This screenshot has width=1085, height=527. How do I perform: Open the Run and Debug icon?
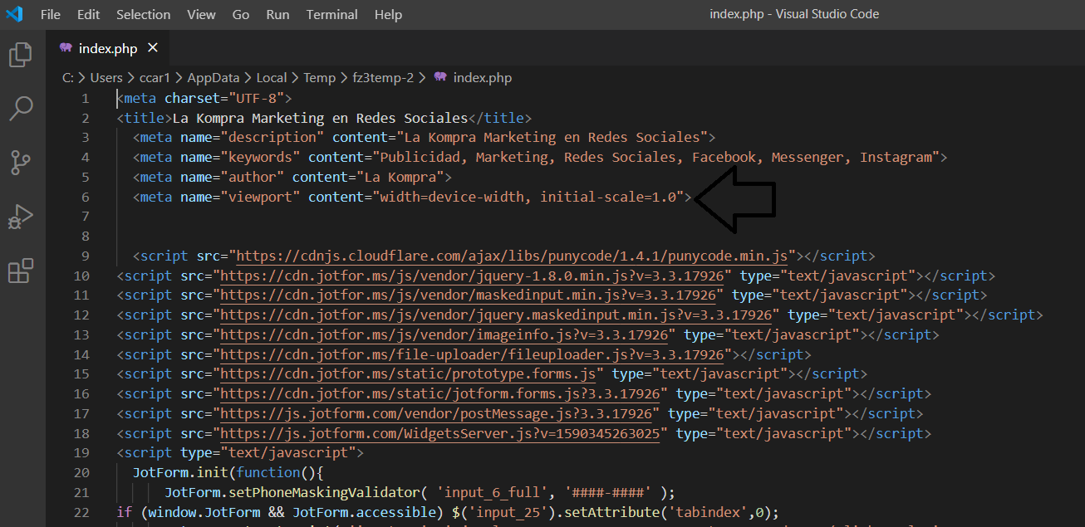click(20, 217)
